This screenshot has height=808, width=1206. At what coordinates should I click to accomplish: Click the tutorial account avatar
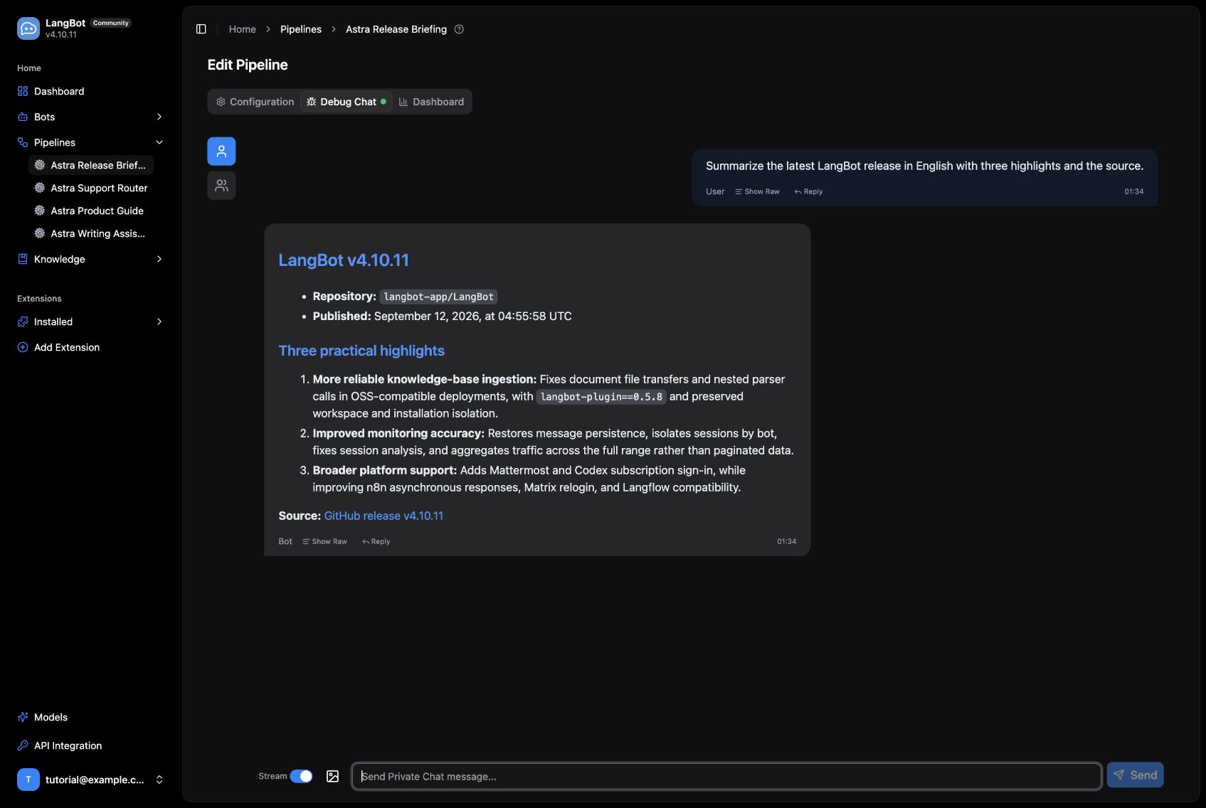[28, 780]
